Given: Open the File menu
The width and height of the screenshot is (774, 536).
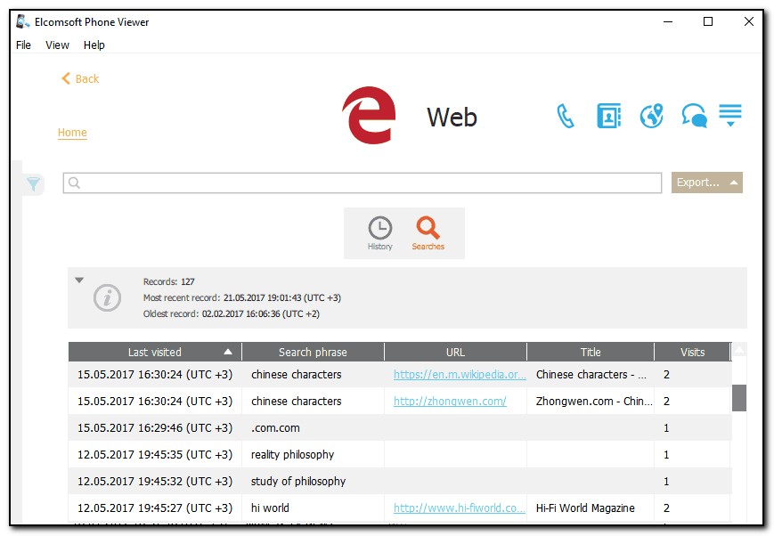Looking at the screenshot, I should pyautogui.click(x=23, y=45).
